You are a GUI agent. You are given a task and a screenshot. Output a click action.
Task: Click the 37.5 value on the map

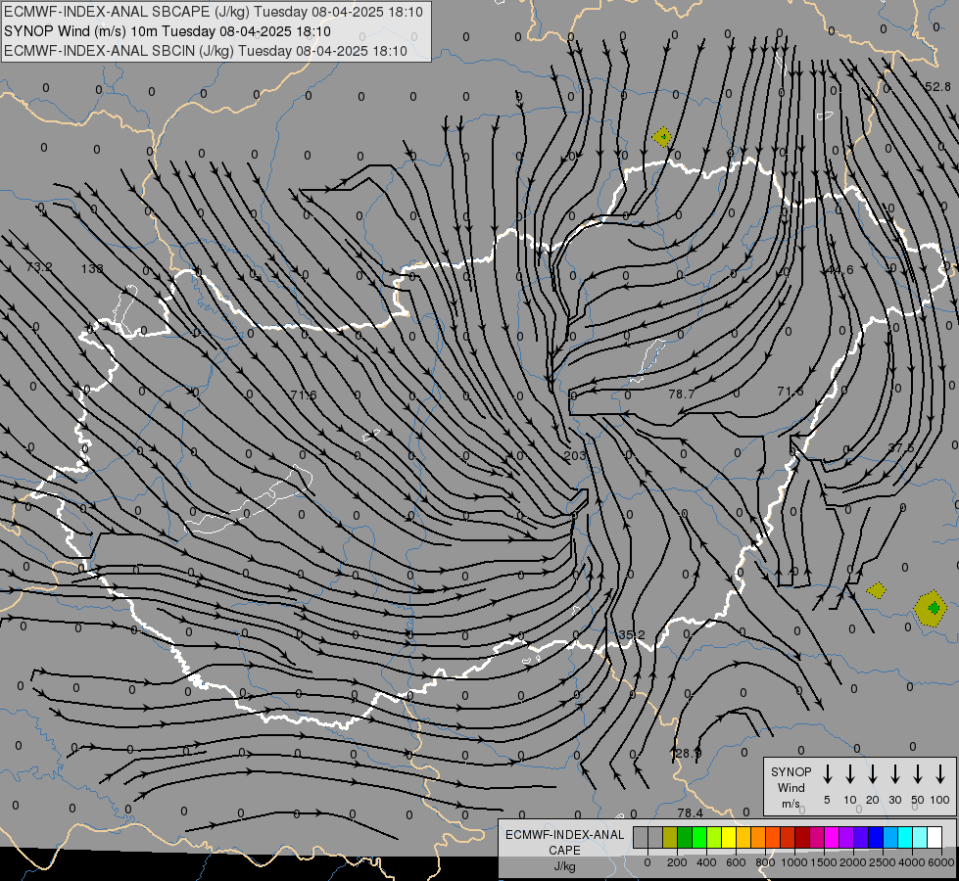[901, 448]
